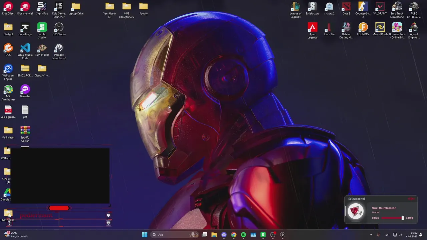Screen dimensions: 427x240
Task: Open File Explorer from the taskbar
Action: click(214, 235)
